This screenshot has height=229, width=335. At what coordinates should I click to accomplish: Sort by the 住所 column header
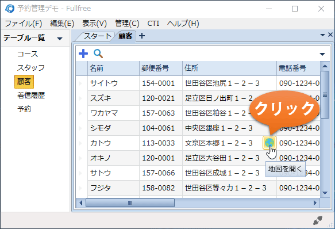[229, 68]
